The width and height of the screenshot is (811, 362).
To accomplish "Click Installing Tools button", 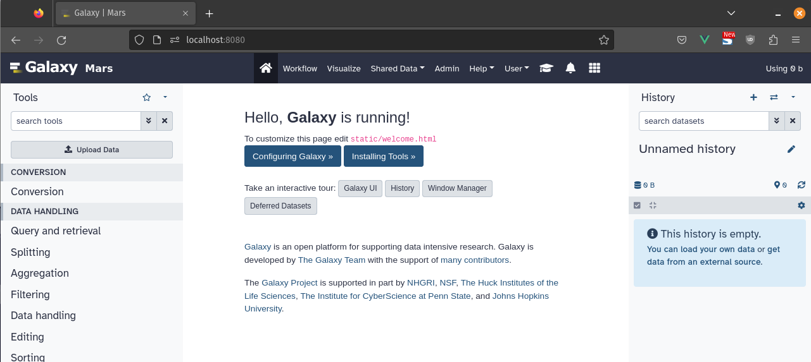I will click(x=384, y=156).
